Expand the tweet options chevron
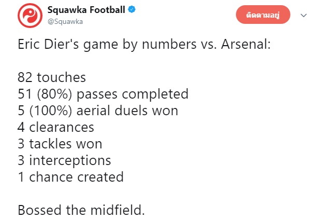The height and width of the screenshot is (219, 322). tap(304, 16)
